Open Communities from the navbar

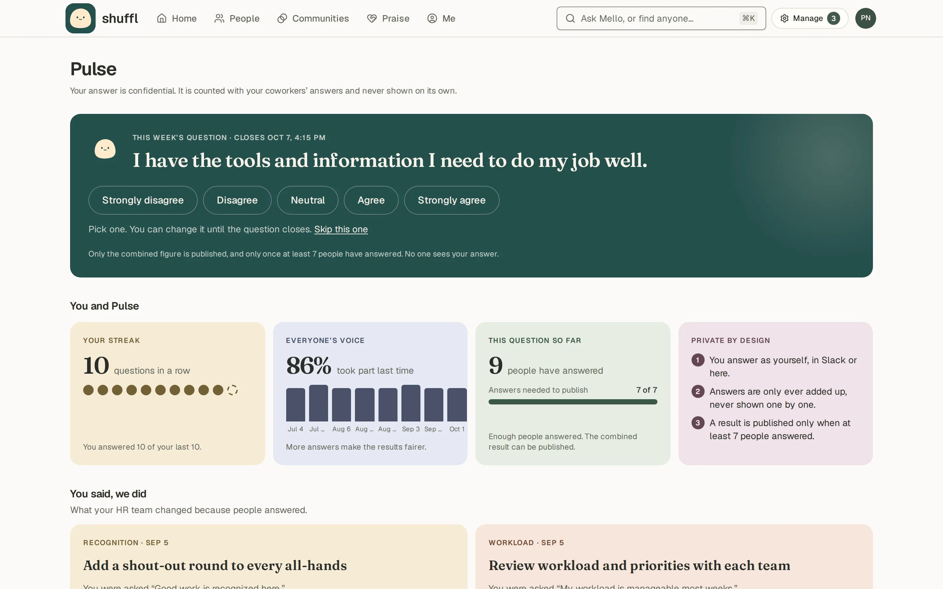pos(313,18)
